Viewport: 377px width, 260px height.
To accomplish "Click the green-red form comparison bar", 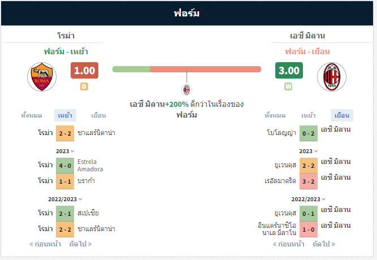I will pos(187,70).
